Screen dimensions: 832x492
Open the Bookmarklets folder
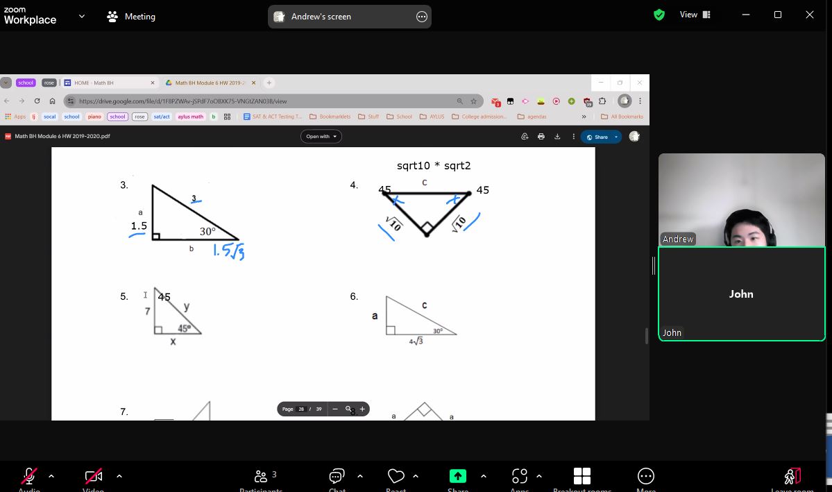click(330, 117)
